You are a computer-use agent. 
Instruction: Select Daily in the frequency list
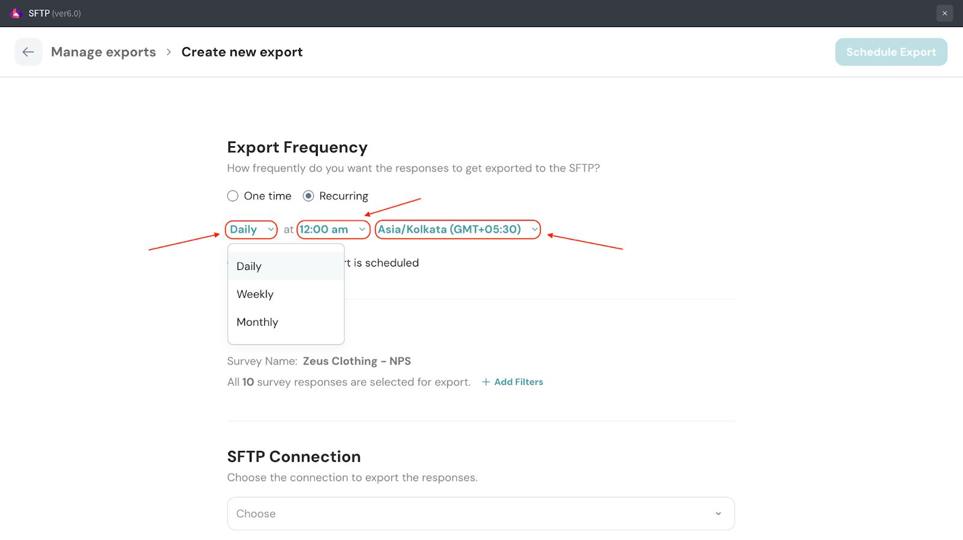[x=249, y=266]
